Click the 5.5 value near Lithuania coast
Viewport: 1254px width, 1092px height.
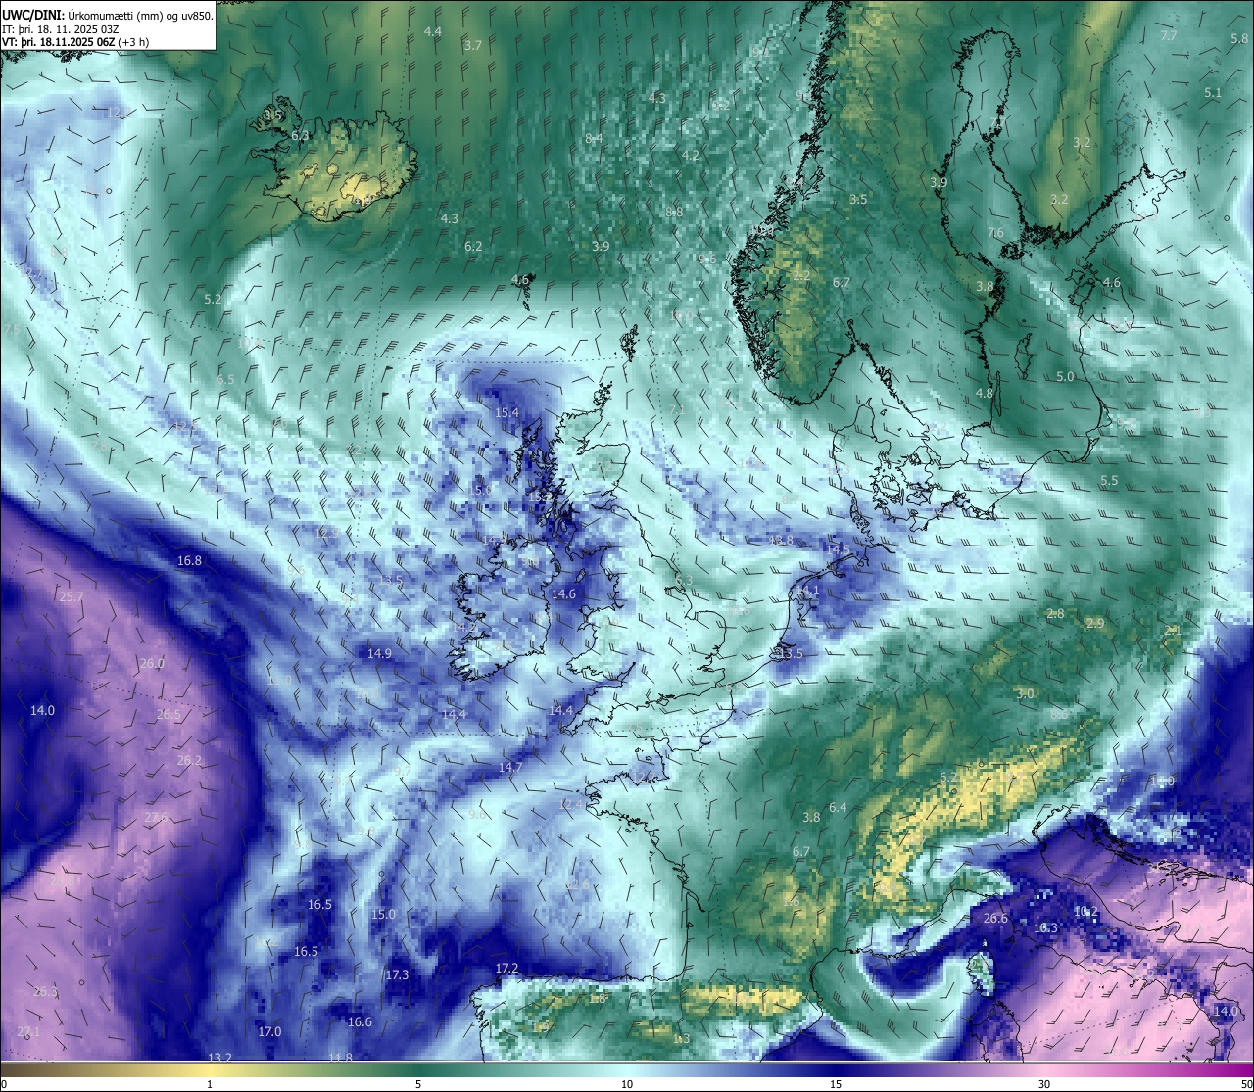1109,481
